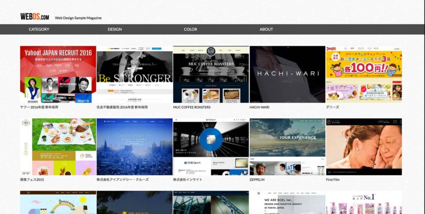Click the 住友不動産販売 2016年度 新卒採用 link
Screen dimensions: 425x214
click(122, 107)
